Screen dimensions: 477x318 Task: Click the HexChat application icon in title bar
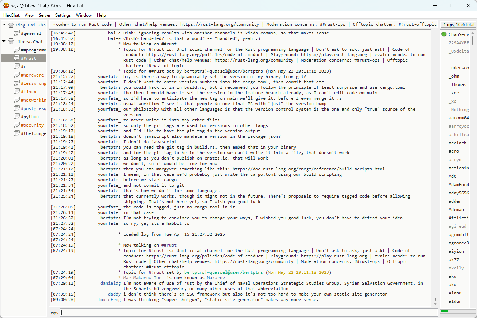(x=6, y=5)
